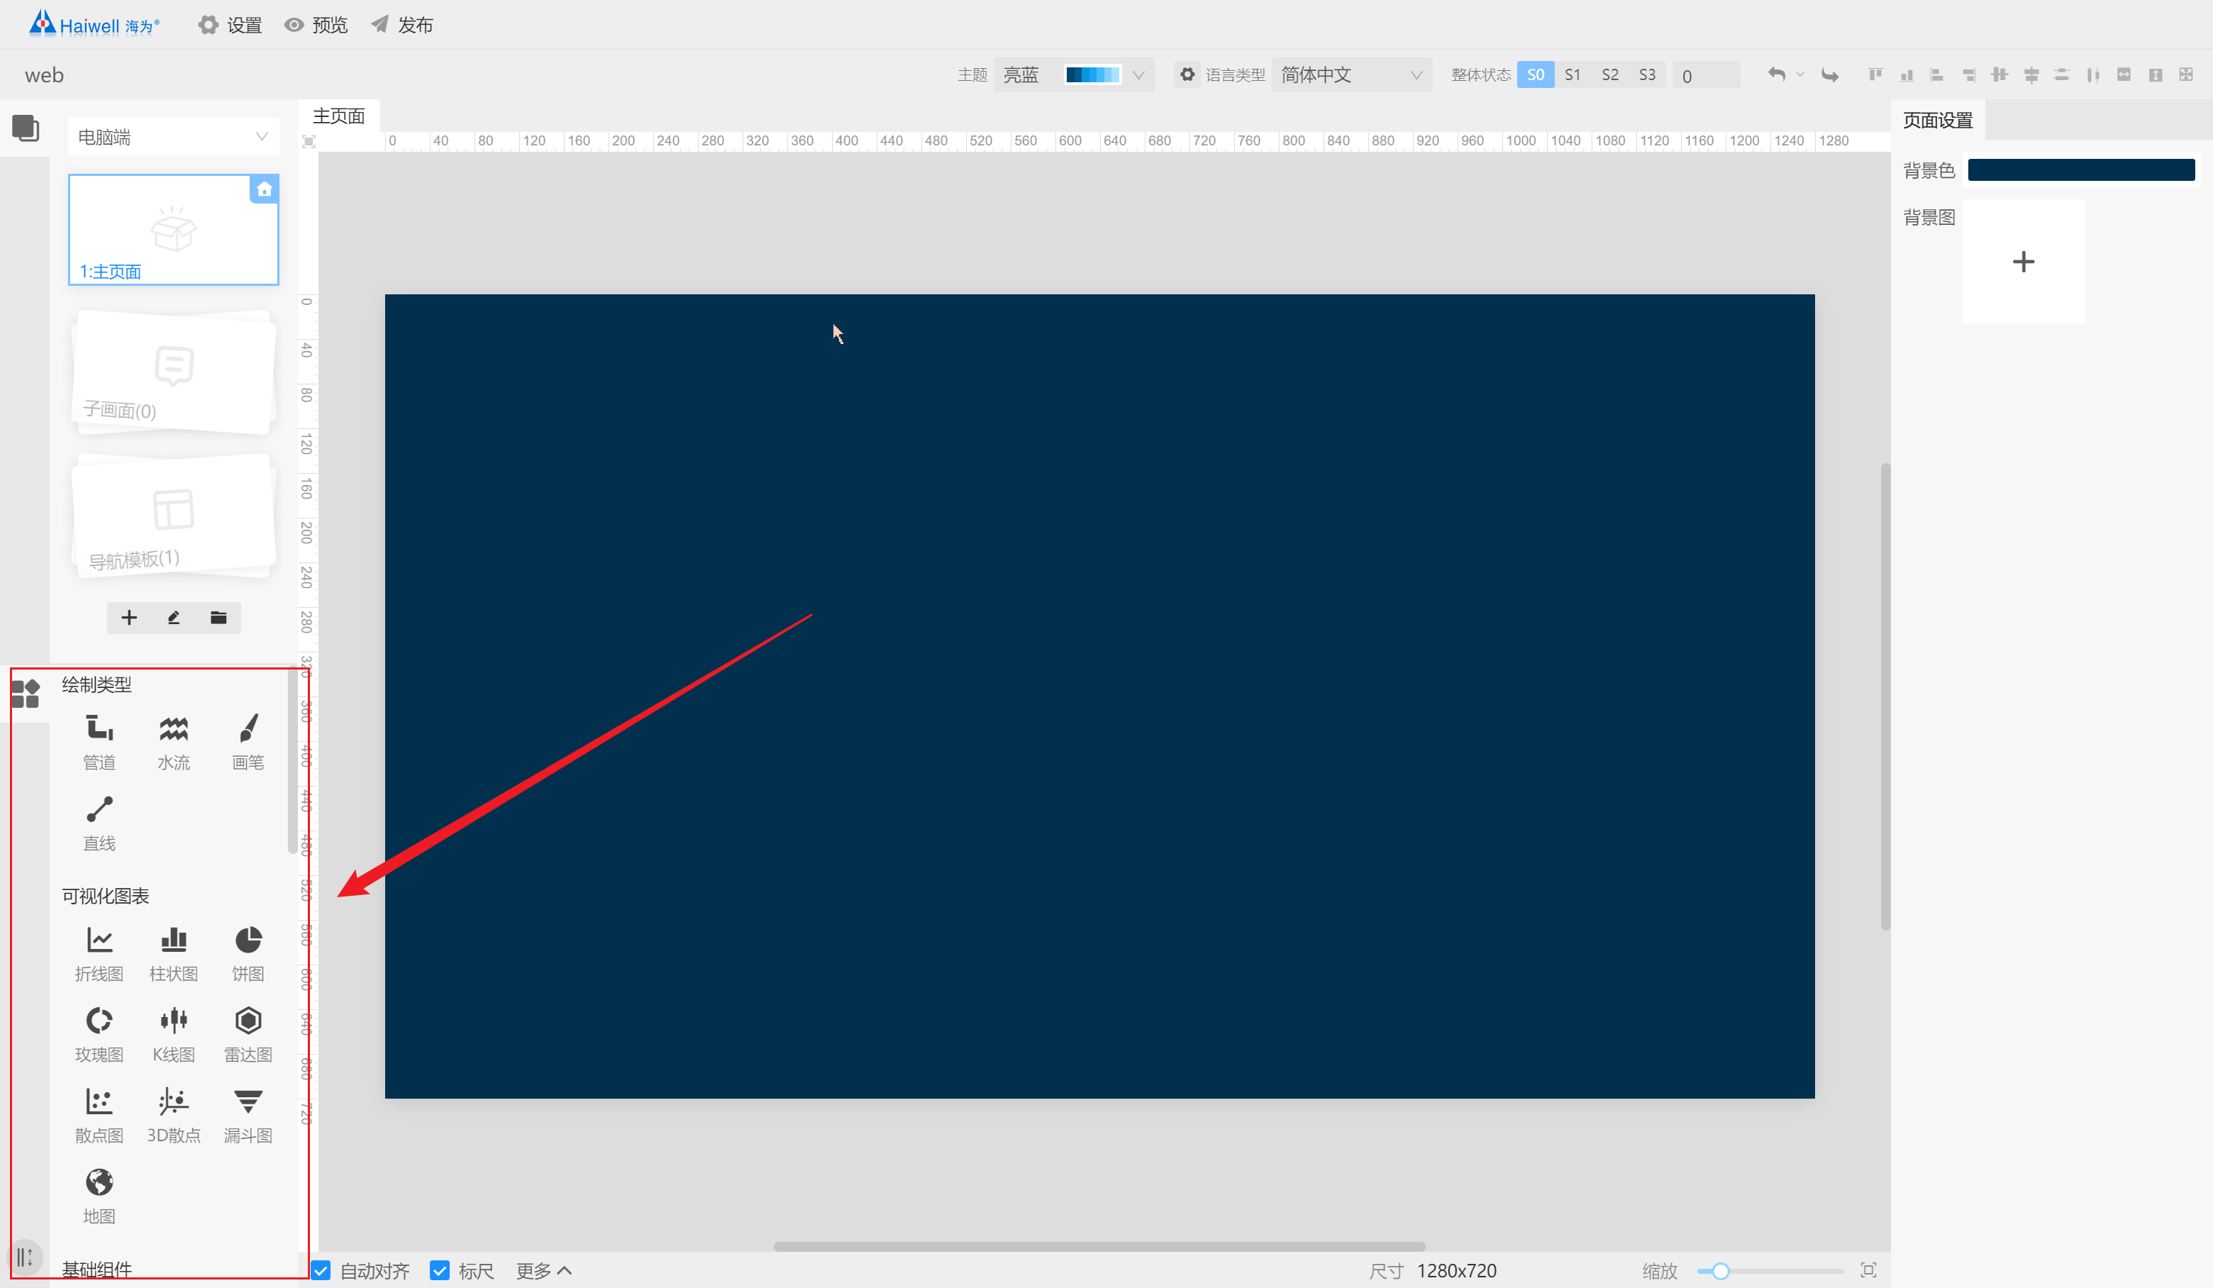Add a K线图 candlestick chart
The width and height of the screenshot is (2213, 1288).
174,1034
